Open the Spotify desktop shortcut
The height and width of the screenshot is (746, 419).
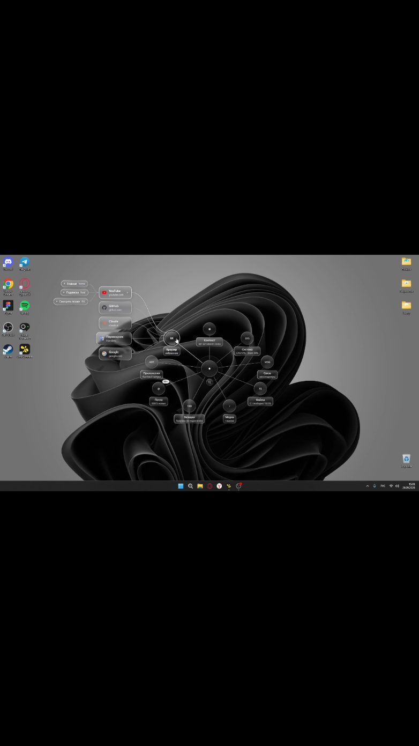point(25,307)
